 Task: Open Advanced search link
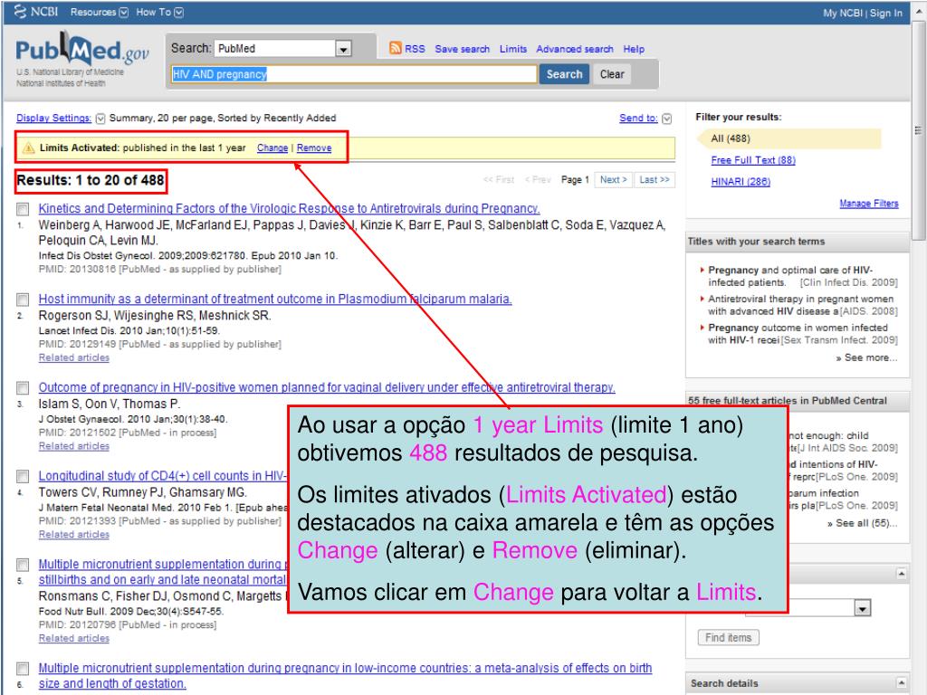pos(575,49)
